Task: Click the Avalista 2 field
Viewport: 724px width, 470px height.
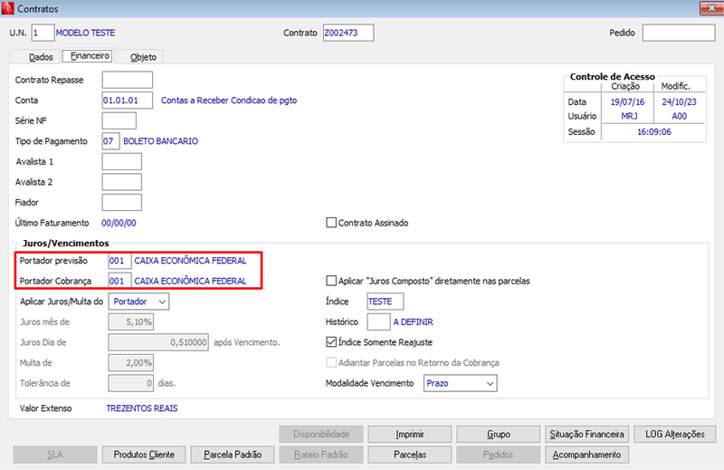Action: 121,182
